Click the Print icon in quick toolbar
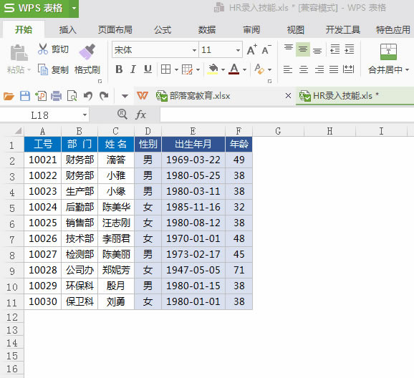Image resolution: width=414 pixels, height=378 pixels. (x=56, y=96)
